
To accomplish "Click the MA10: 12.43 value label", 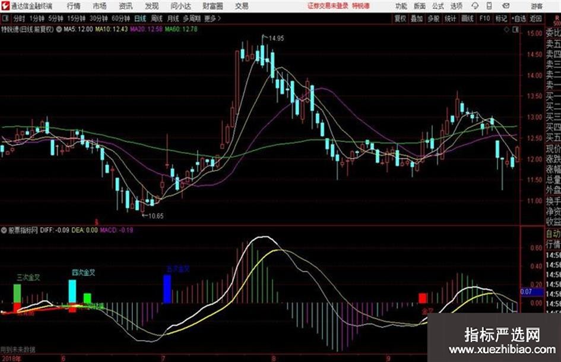I will (112, 29).
